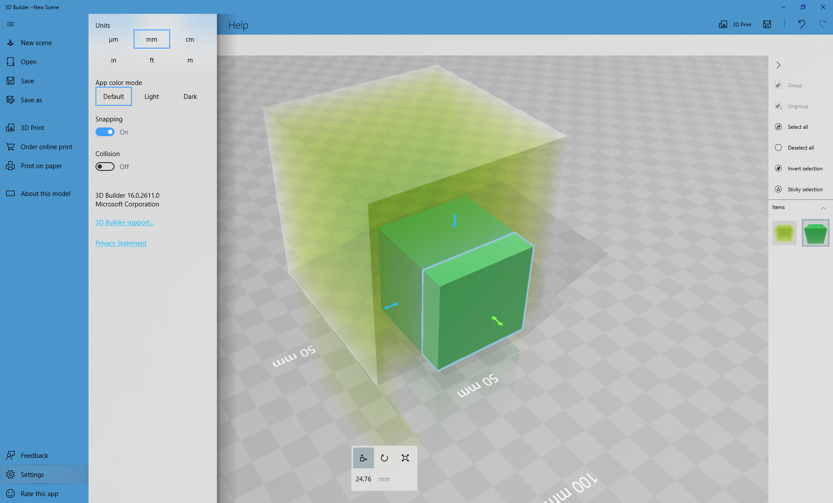This screenshot has width=833, height=503.
Task: Collapse the right panel chevron
Action: point(778,65)
